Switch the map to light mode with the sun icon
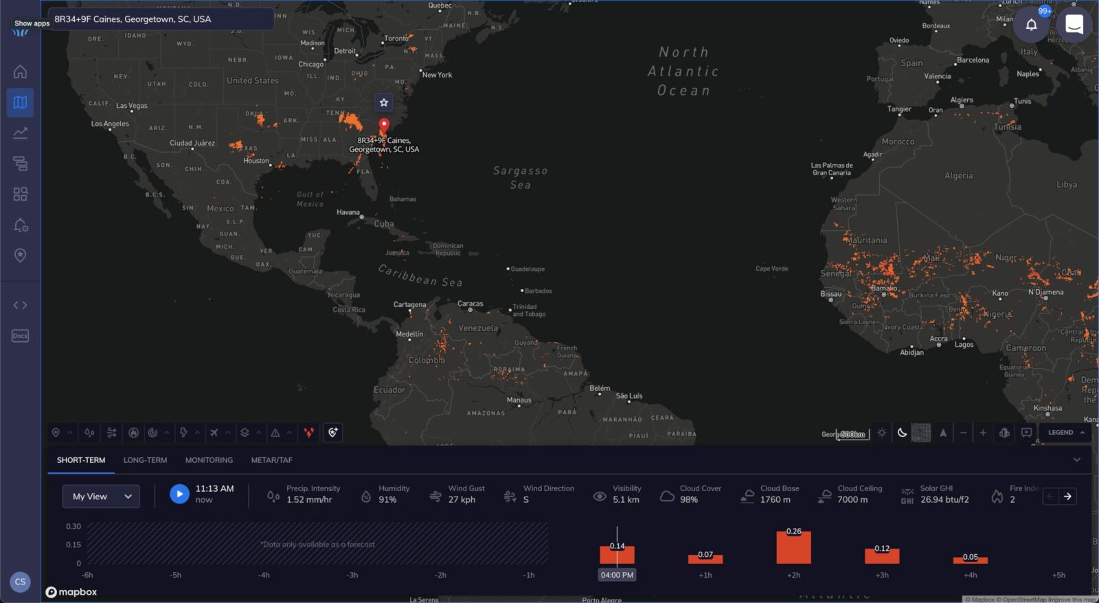This screenshot has height=603, width=1099. point(882,433)
